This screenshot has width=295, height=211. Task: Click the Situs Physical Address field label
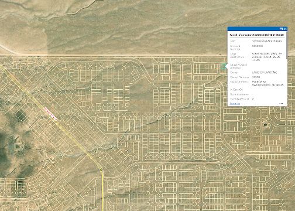coord(238,66)
